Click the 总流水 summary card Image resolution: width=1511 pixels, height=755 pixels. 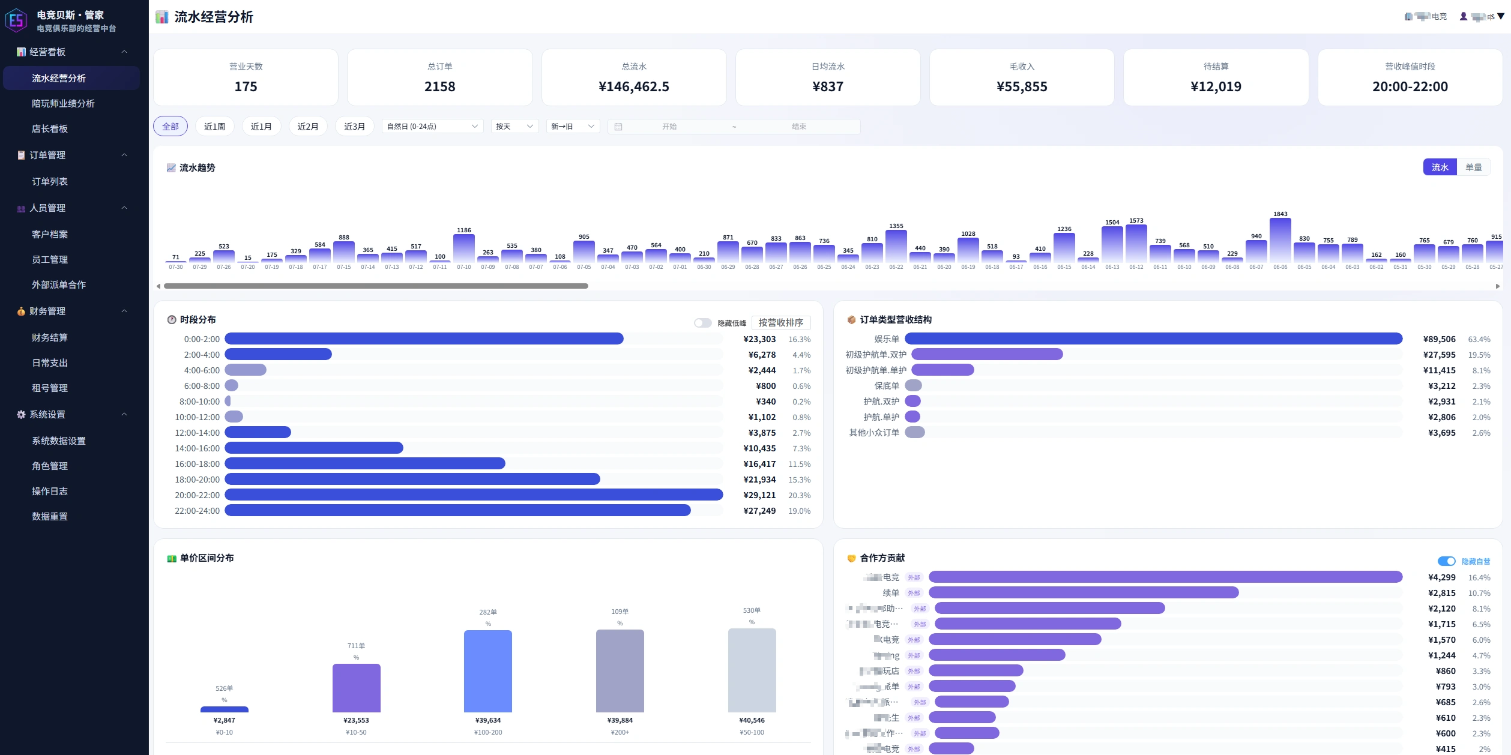pos(634,77)
